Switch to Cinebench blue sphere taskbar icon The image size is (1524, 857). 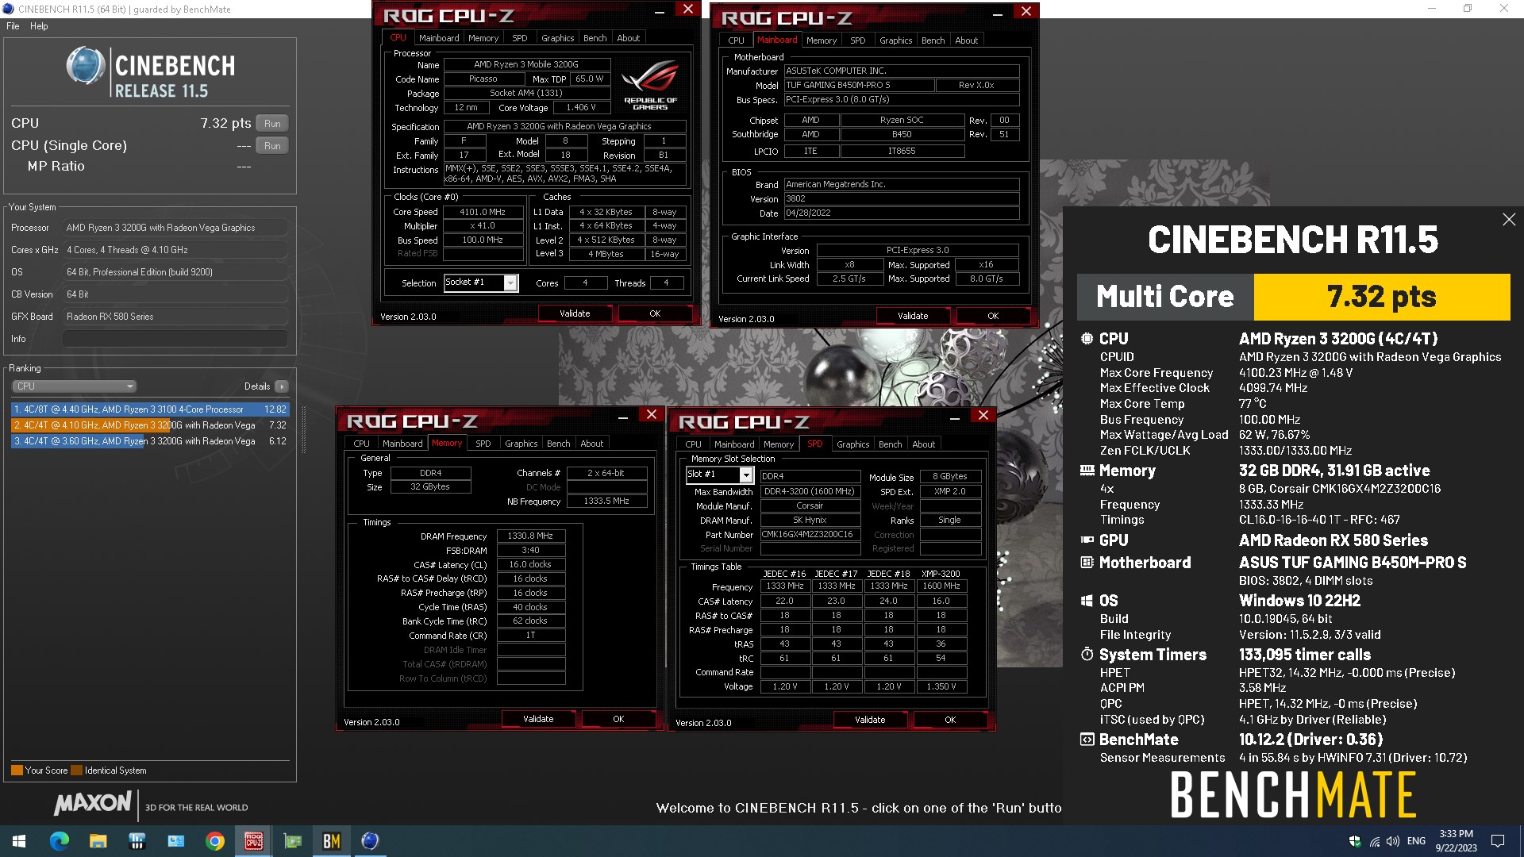point(370,841)
